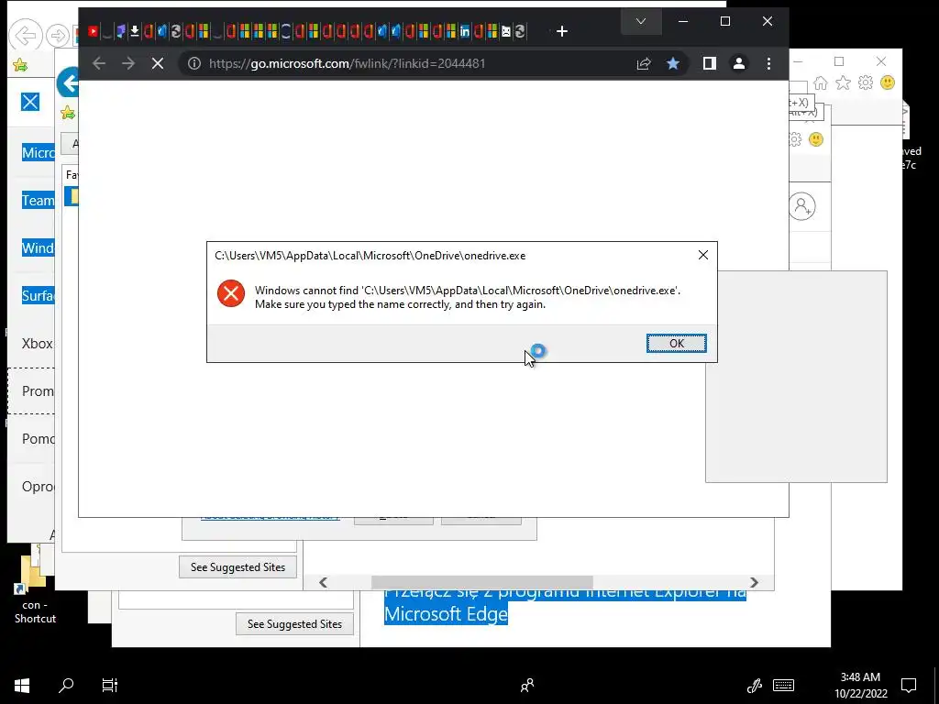Image resolution: width=939 pixels, height=704 pixels.
Task: Click the blue X icon in left IE page
Action: click(30, 102)
